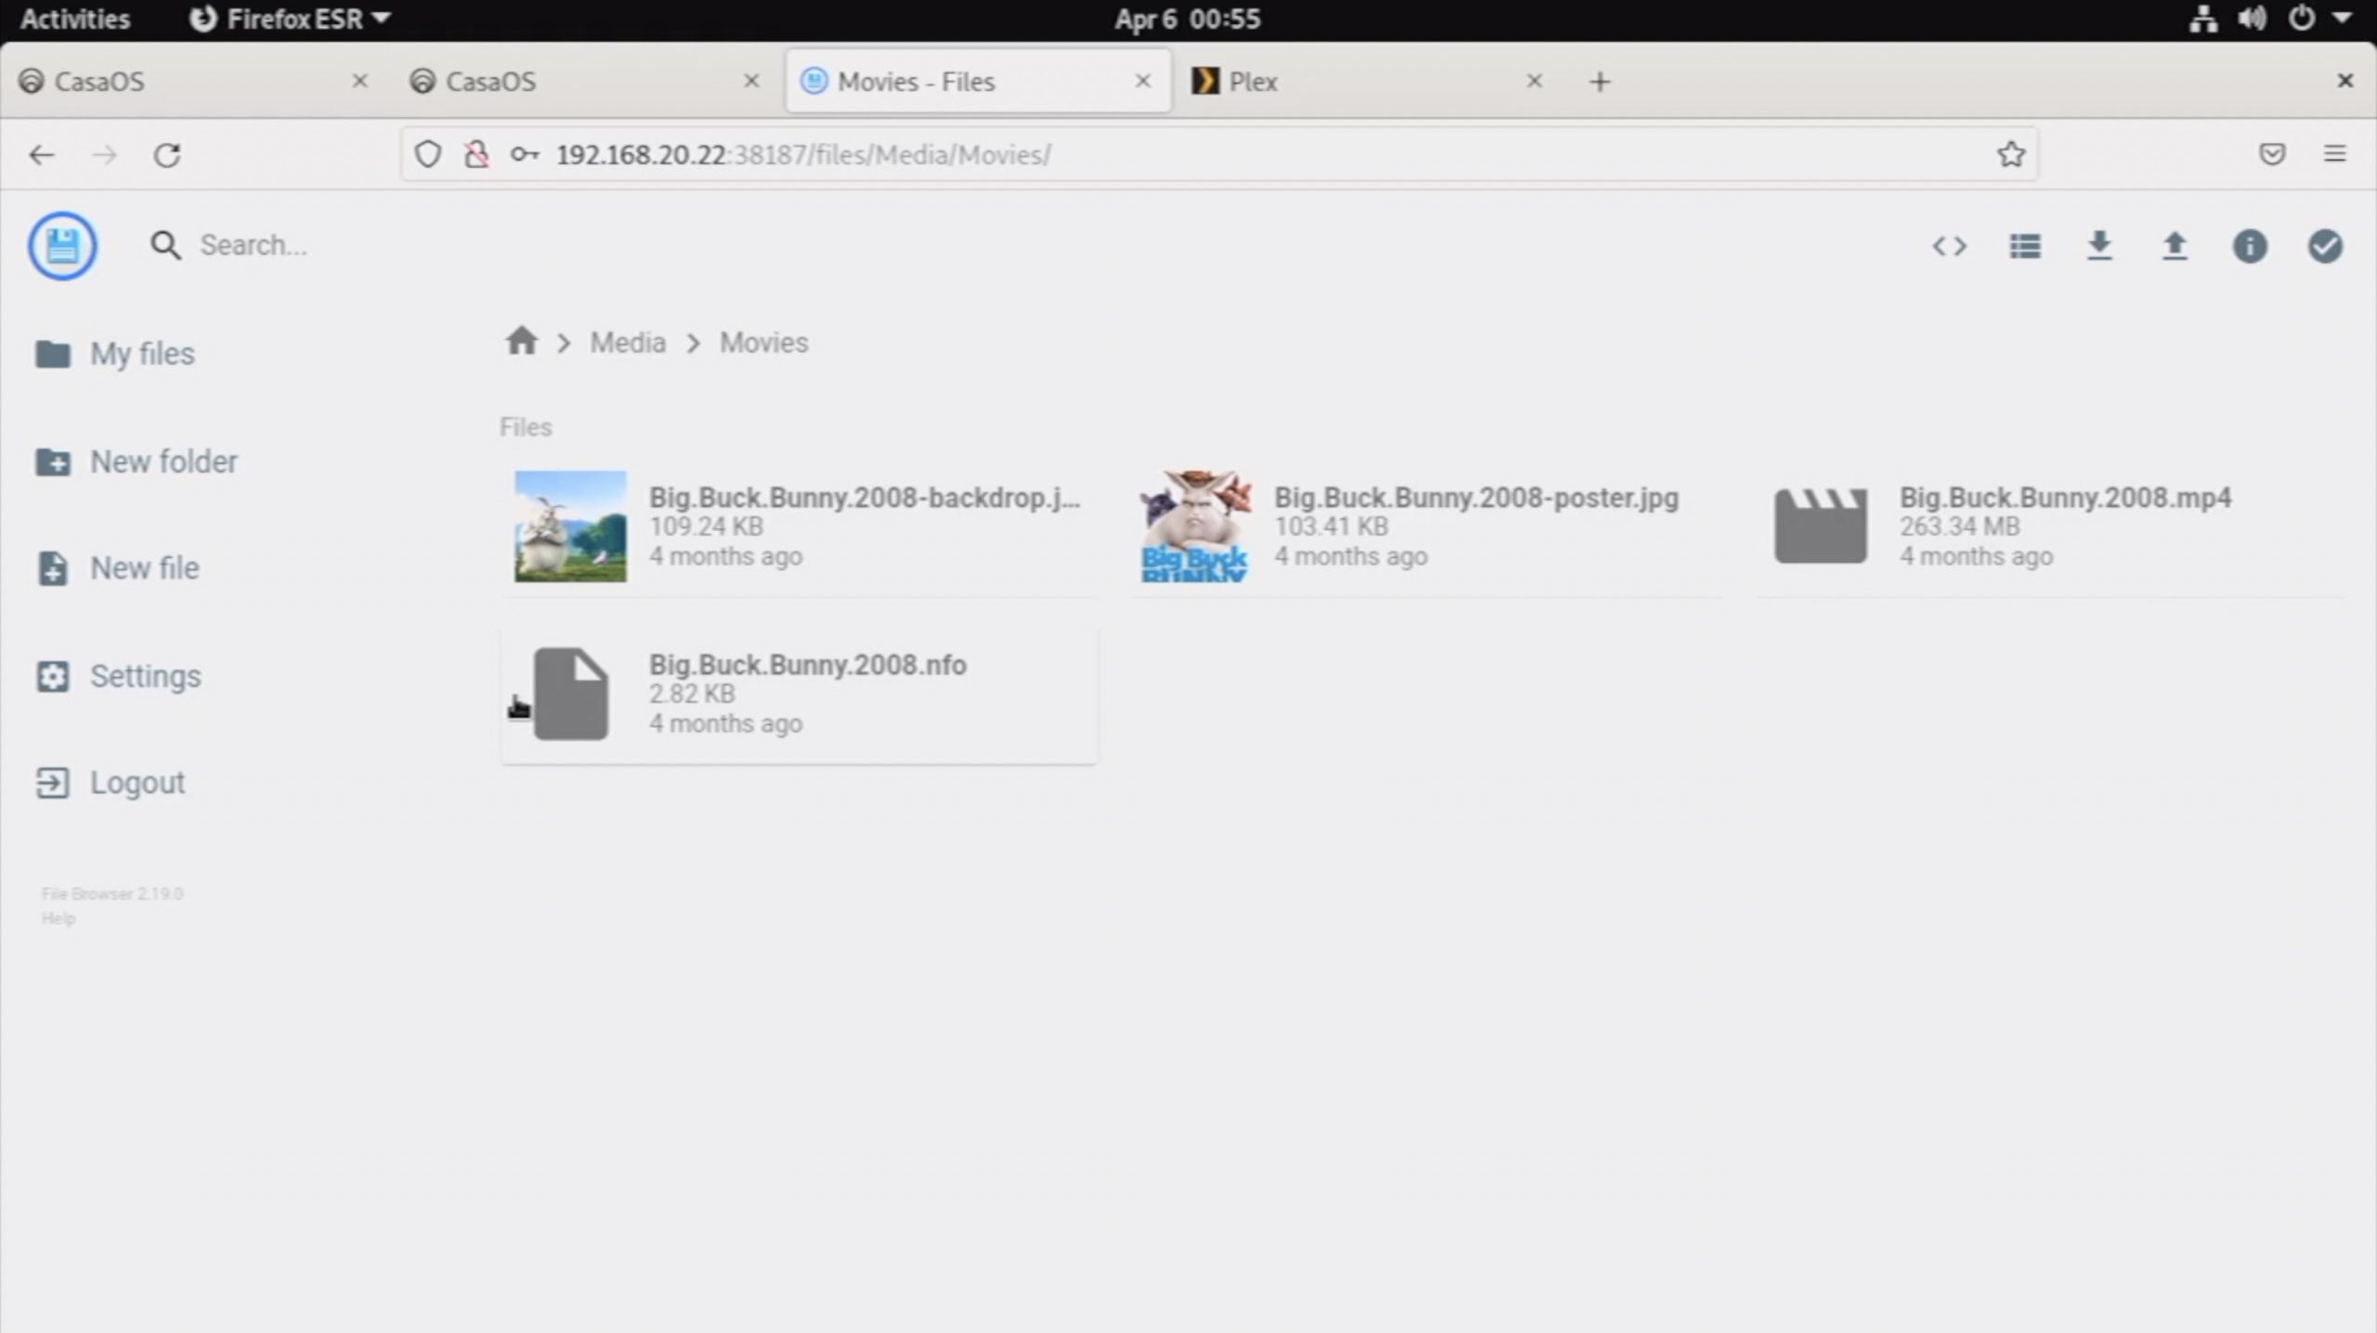Open the system power menu dropdown
The height and width of the screenshot is (1333, 2377).
[2341, 18]
